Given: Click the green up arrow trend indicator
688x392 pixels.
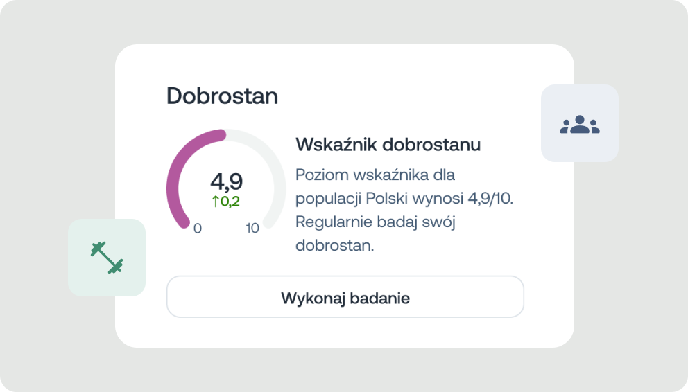Looking at the screenshot, I should pos(216,202).
